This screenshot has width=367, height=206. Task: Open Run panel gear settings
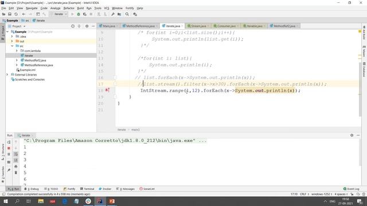(x=352, y=135)
